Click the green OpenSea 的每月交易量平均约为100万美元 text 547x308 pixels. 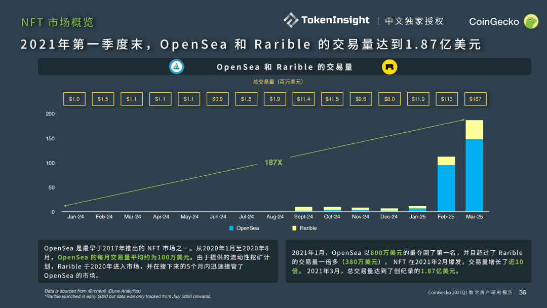[x=124, y=257]
